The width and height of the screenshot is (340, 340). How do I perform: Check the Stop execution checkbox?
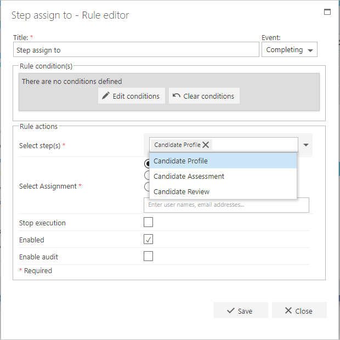pyautogui.click(x=148, y=222)
